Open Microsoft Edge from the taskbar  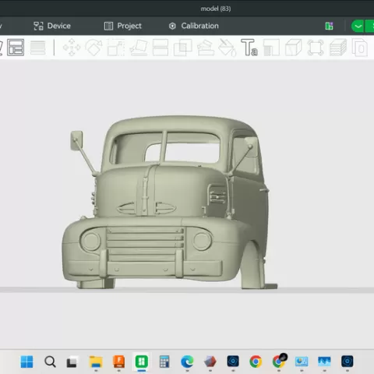tap(187, 362)
